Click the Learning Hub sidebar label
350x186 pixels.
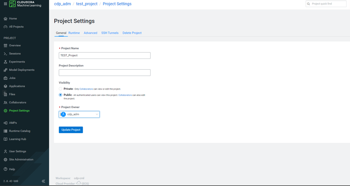tap(18, 139)
